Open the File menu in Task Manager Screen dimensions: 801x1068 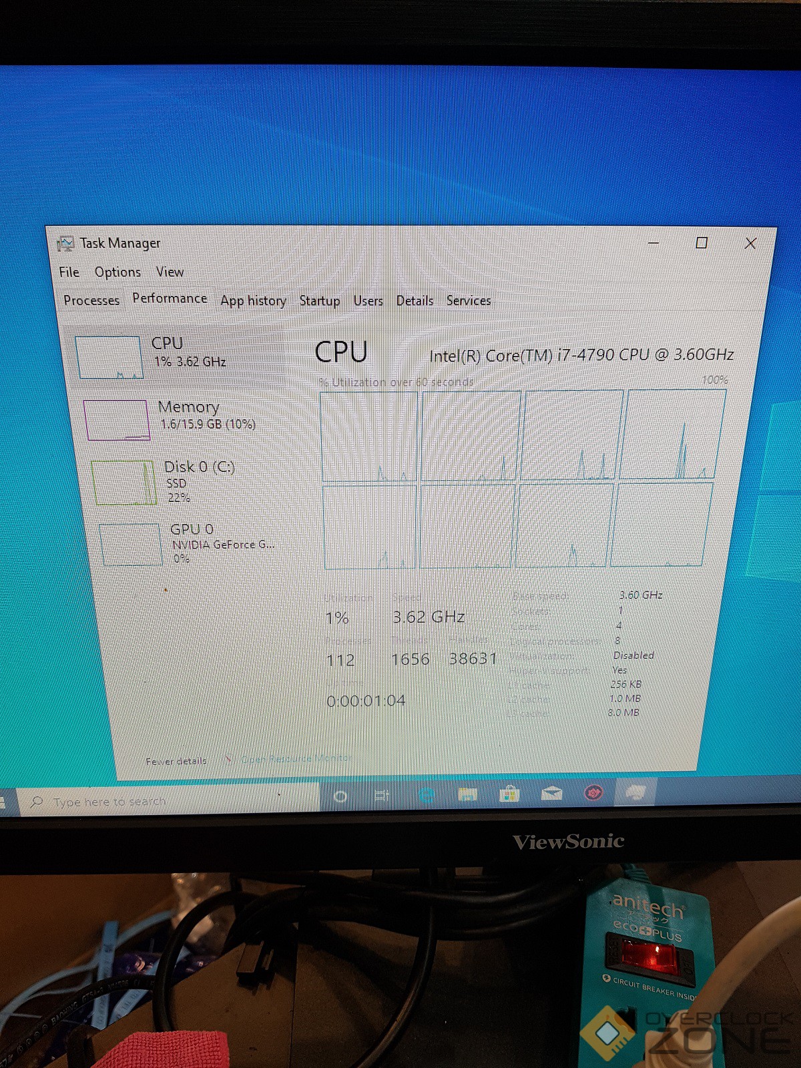pos(69,272)
